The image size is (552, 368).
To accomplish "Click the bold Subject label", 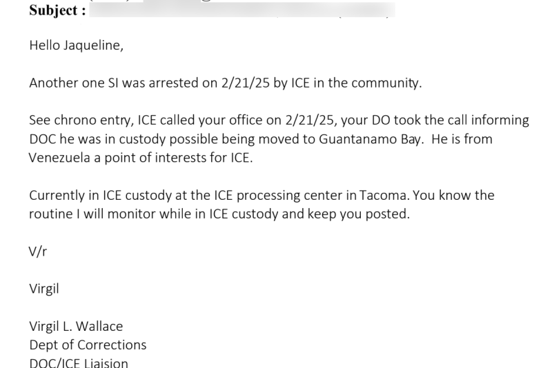I will point(57,10).
